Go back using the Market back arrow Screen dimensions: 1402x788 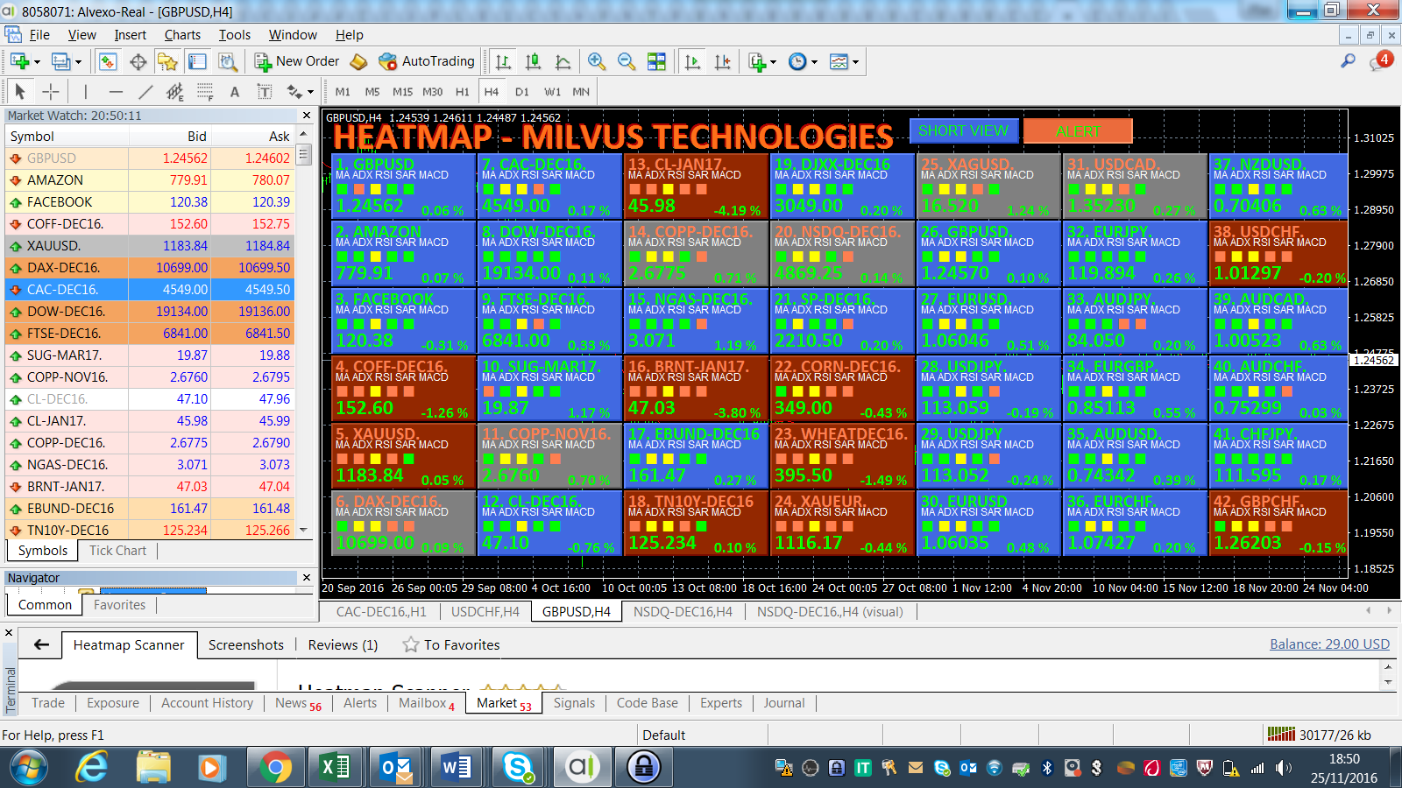click(41, 645)
